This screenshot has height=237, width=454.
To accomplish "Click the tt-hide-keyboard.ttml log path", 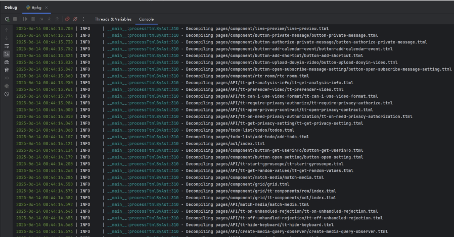I will (x=275, y=225).
